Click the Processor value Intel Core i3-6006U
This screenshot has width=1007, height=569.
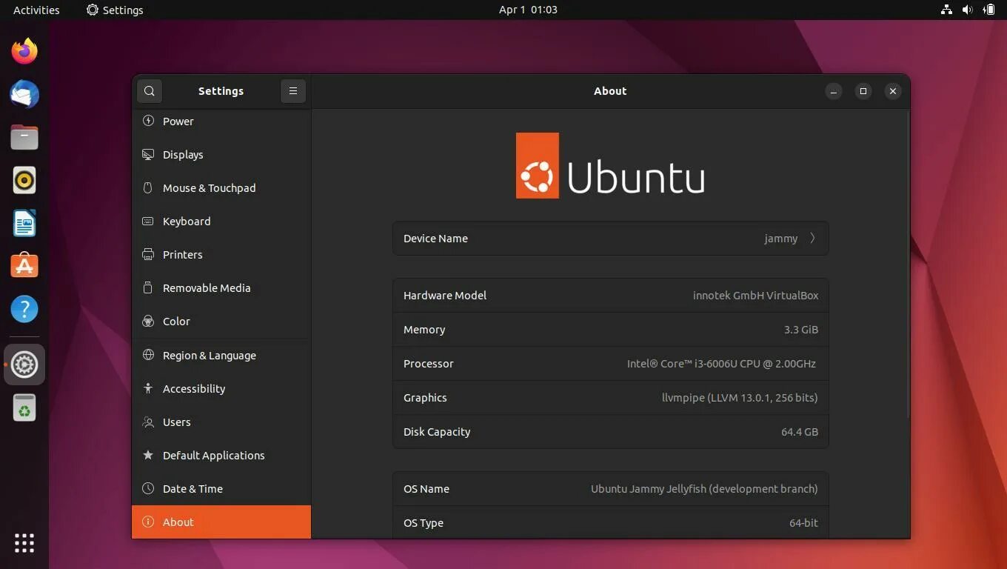(721, 363)
